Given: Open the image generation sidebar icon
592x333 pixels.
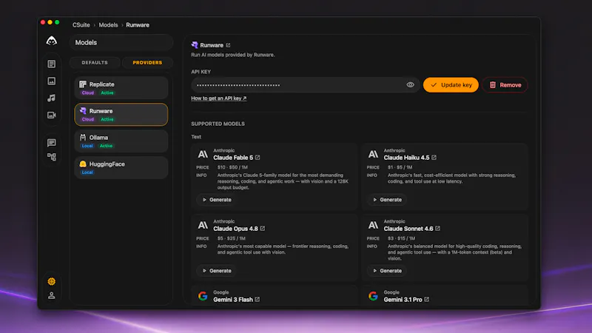Looking at the screenshot, I should tap(52, 81).
